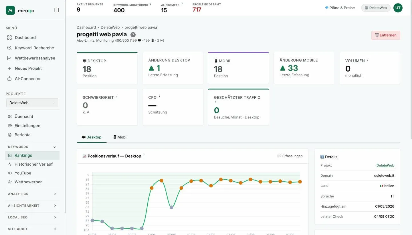412x235 pixels.
Task: Click the AI-Connector icon
Action: pos(9,79)
